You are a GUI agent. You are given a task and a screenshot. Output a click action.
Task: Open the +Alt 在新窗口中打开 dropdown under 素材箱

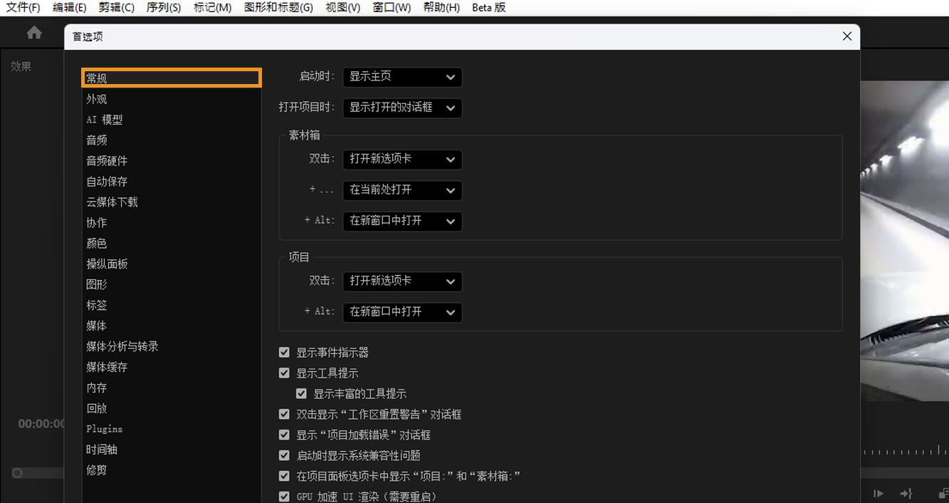[x=402, y=222]
